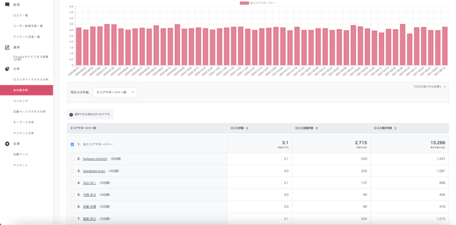Viewport: 456px width, 225px height.
Task: Click the 15,286 cumulative total cell
Action: [438, 143]
